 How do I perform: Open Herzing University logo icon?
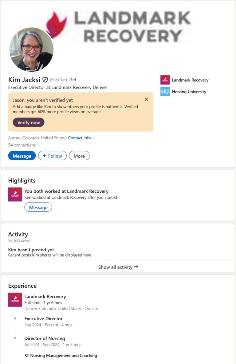165,92
